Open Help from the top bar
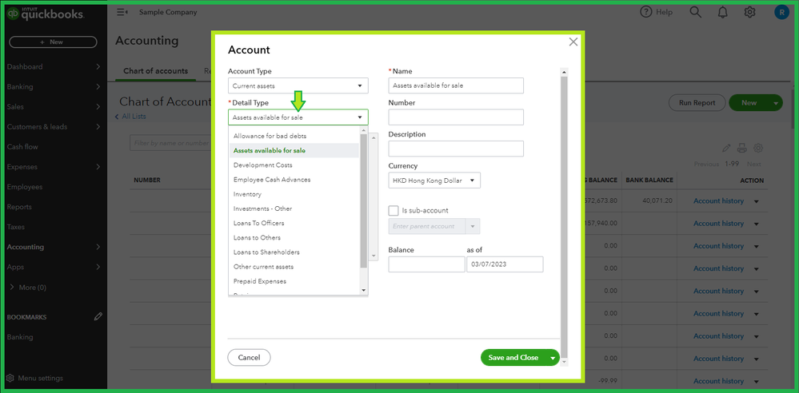Screen dimensions: 799x393 657,12
